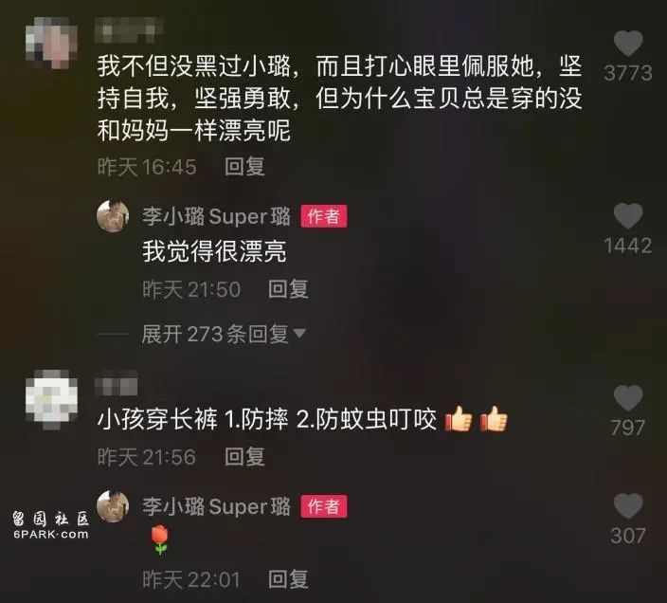The width and height of the screenshot is (667, 603).
Task: Like the long pants comment with 797
Action: point(628,398)
